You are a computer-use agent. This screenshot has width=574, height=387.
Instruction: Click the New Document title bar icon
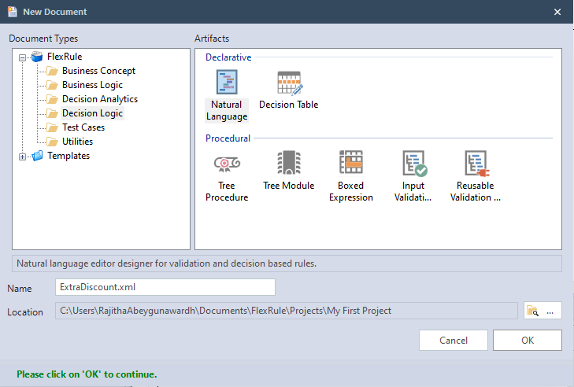(13, 12)
